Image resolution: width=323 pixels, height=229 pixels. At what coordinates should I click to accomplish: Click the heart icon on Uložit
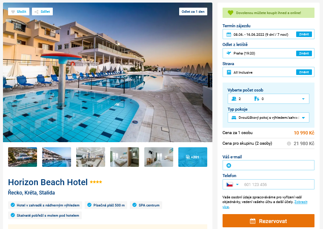coord(13,12)
